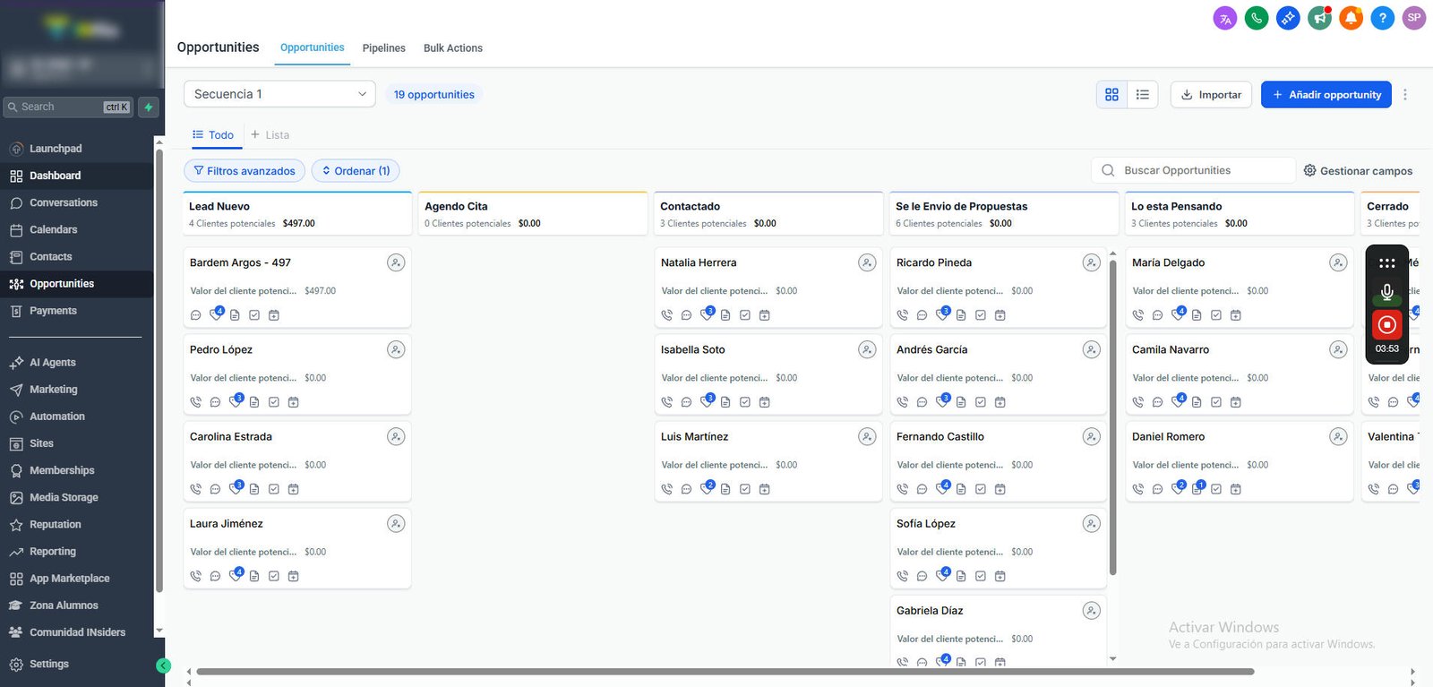Switch to list view
The height and width of the screenshot is (687, 1433).
(1143, 95)
